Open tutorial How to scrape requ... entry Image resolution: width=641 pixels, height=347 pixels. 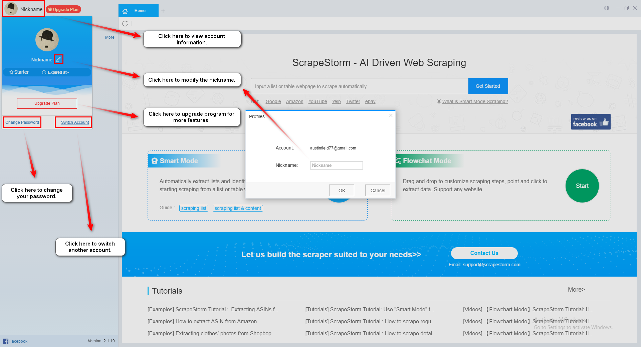coord(370,322)
